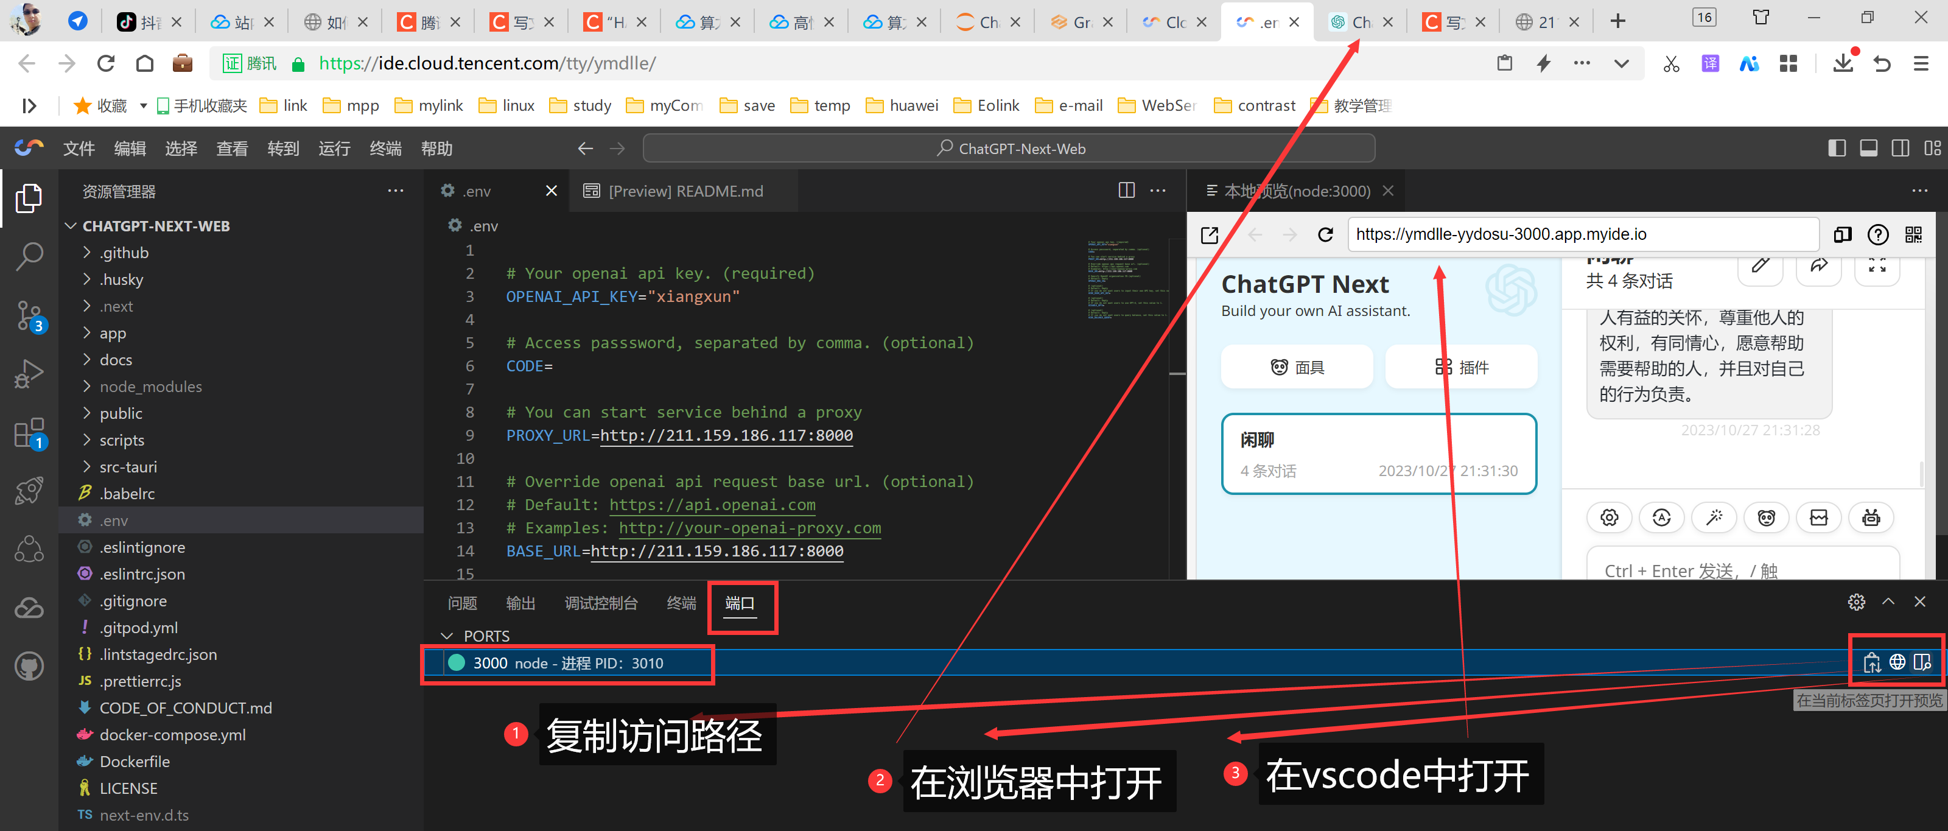The width and height of the screenshot is (1948, 831).
Task: Click the share arrow icon in chat header
Action: click(x=1819, y=265)
